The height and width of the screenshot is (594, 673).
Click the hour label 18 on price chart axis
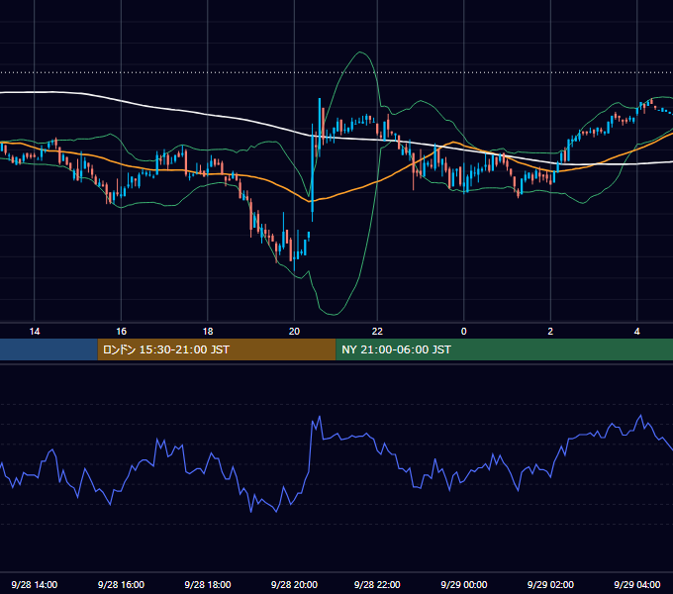(208, 331)
